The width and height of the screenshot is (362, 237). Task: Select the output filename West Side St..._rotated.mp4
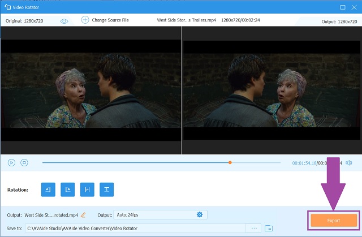pos(51,215)
